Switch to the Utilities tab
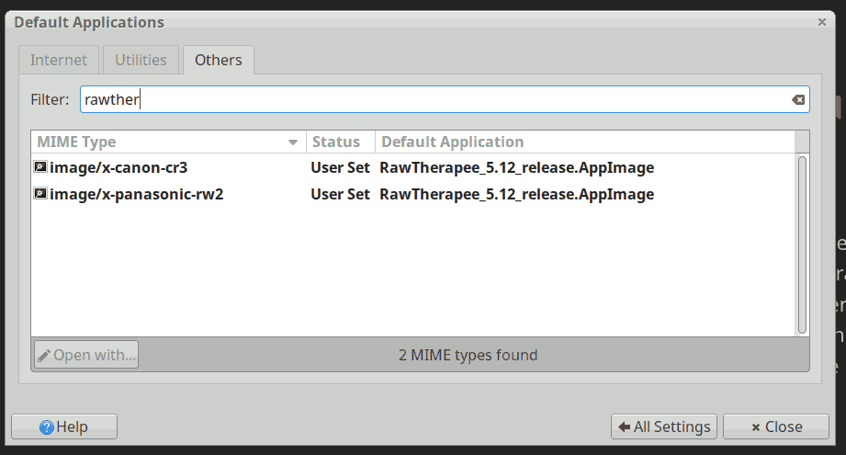 [141, 60]
